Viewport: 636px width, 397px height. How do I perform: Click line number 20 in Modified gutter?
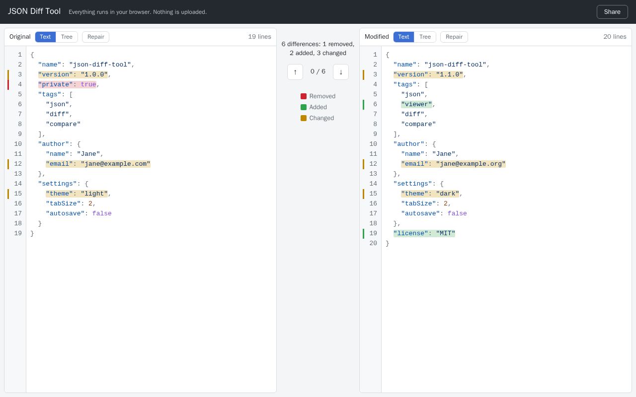(373, 243)
